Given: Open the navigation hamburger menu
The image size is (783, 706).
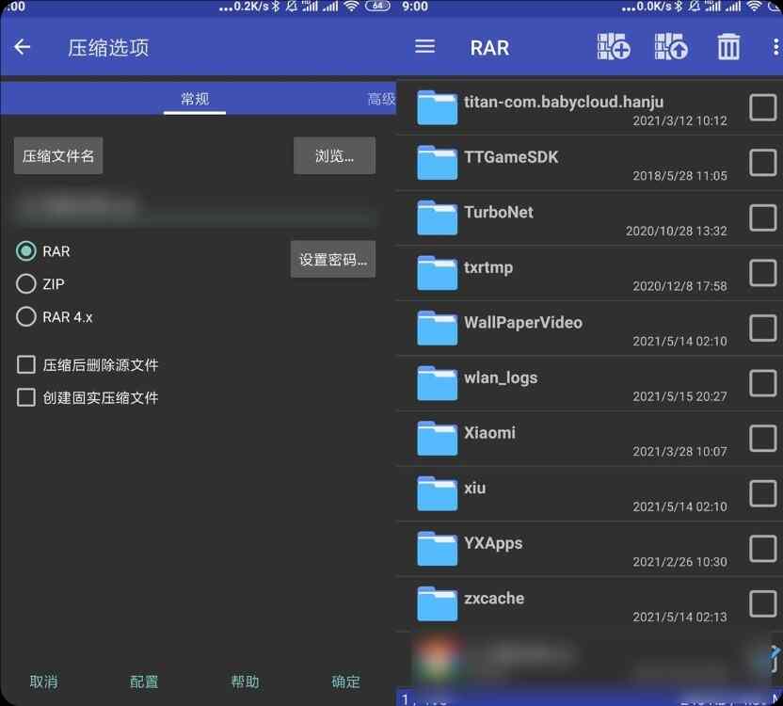Looking at the screenshot, I should tap(424, 47).
